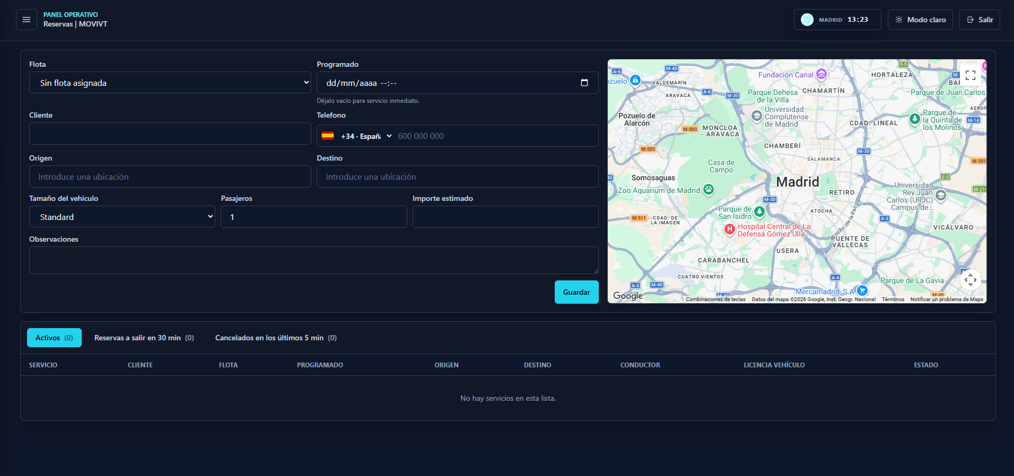1014x476 pixels.
Task: Click the Spain flag icon
Action: tap(328, 136)
